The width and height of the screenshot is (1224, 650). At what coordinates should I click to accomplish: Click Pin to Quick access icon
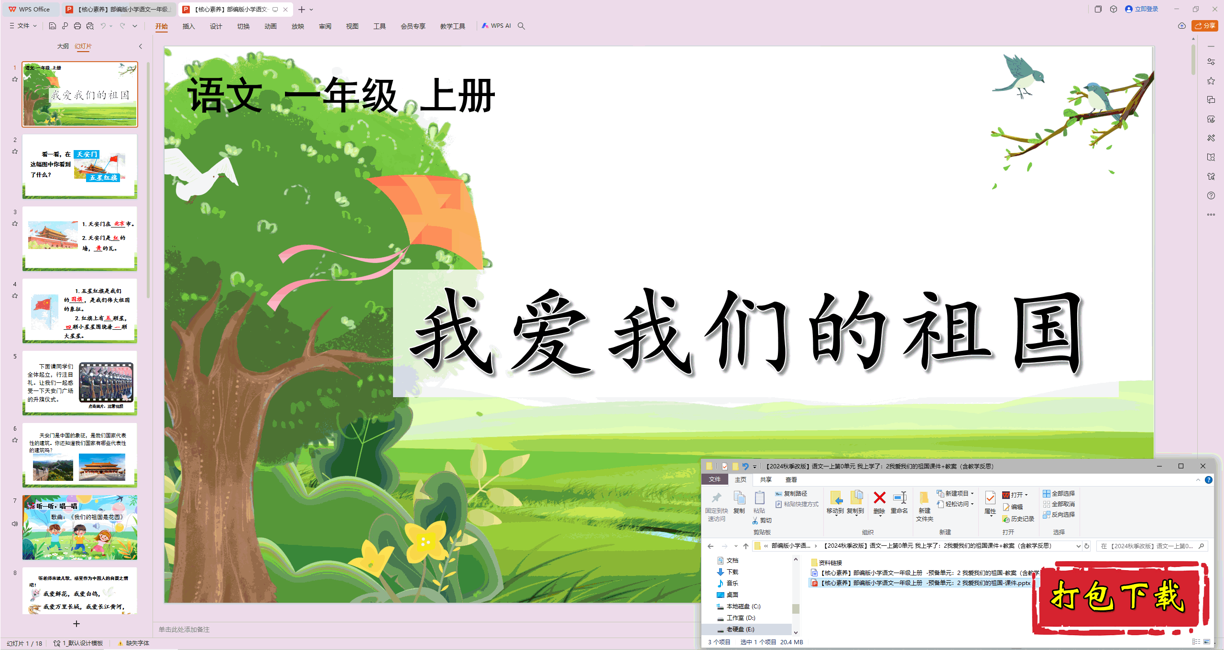coord(716,506)
